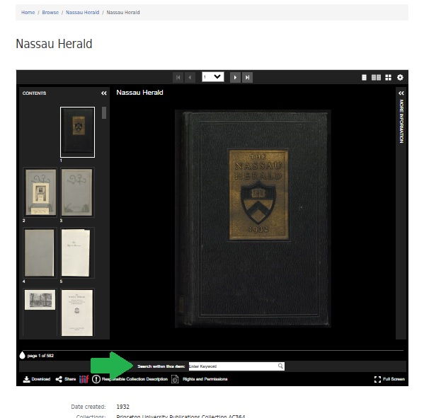Click the Home breadcrumb link
Viewport: 441px width, 418px height.
coord(28,12)
